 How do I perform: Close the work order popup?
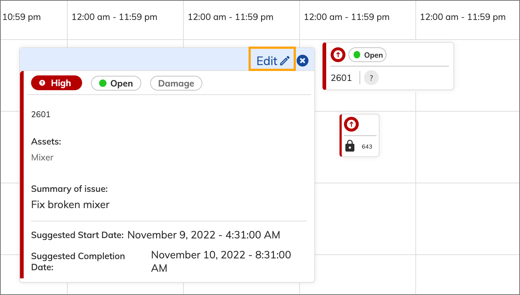(303, 61)
